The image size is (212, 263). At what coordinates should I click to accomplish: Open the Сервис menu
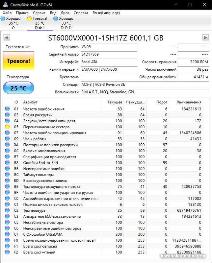point(39,13)
